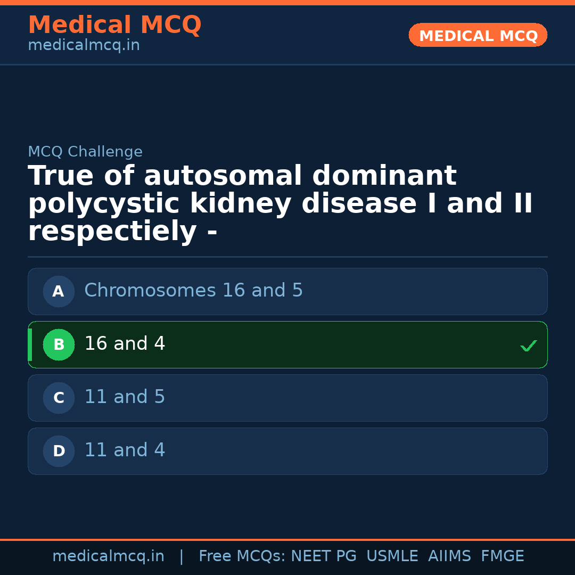Click the circular D option badge
This screenshot has height=575, width=575.
coord(59,451)
